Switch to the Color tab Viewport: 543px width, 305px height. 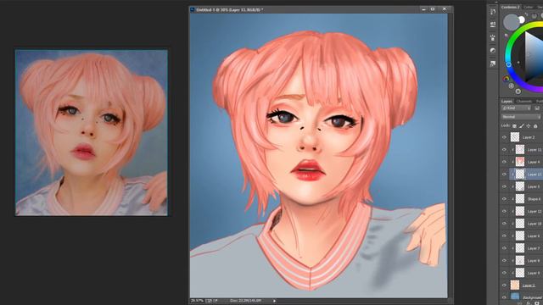pos(528,7)
